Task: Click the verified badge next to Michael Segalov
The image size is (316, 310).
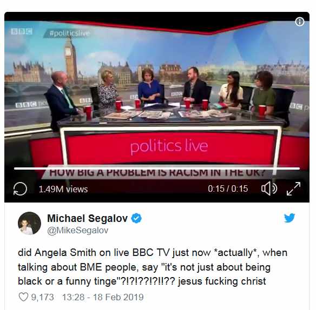Action: [x=136, y=218]
